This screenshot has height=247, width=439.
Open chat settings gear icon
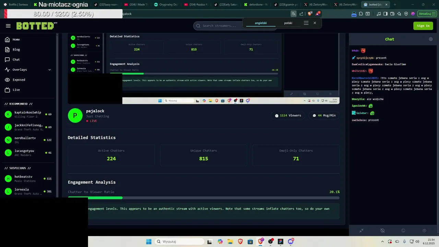[431, 39]
